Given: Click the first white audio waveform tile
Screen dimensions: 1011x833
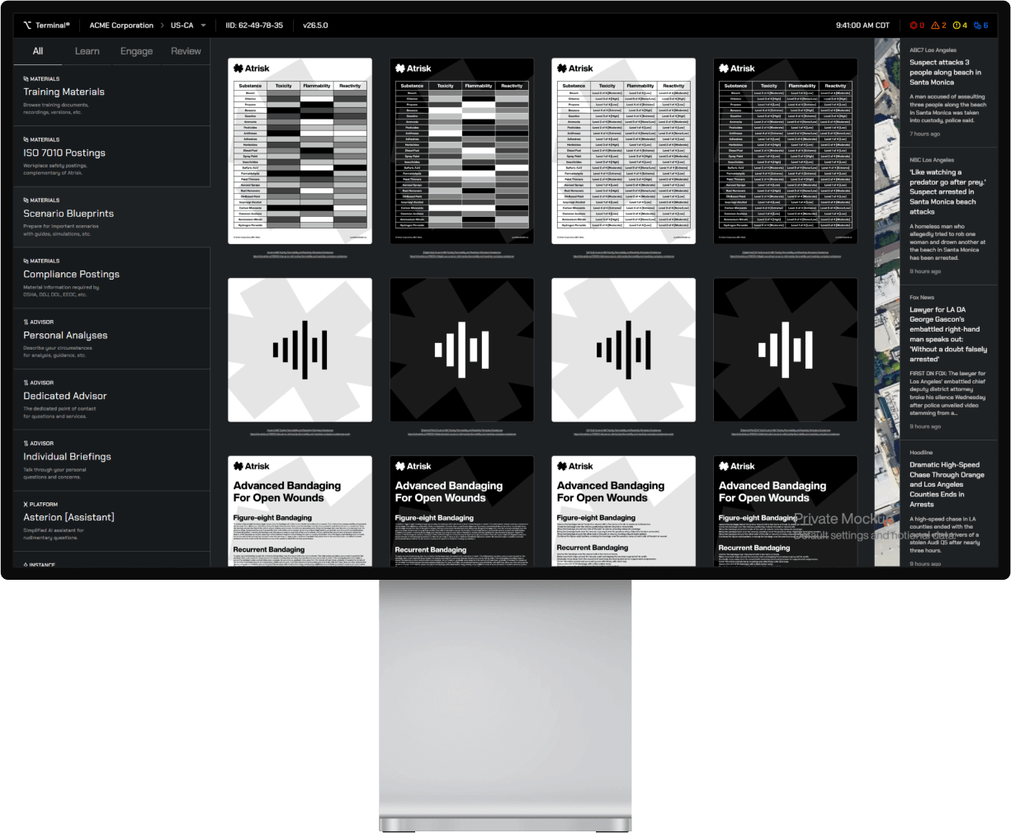Looking at the screenshot, I should 300,350.
